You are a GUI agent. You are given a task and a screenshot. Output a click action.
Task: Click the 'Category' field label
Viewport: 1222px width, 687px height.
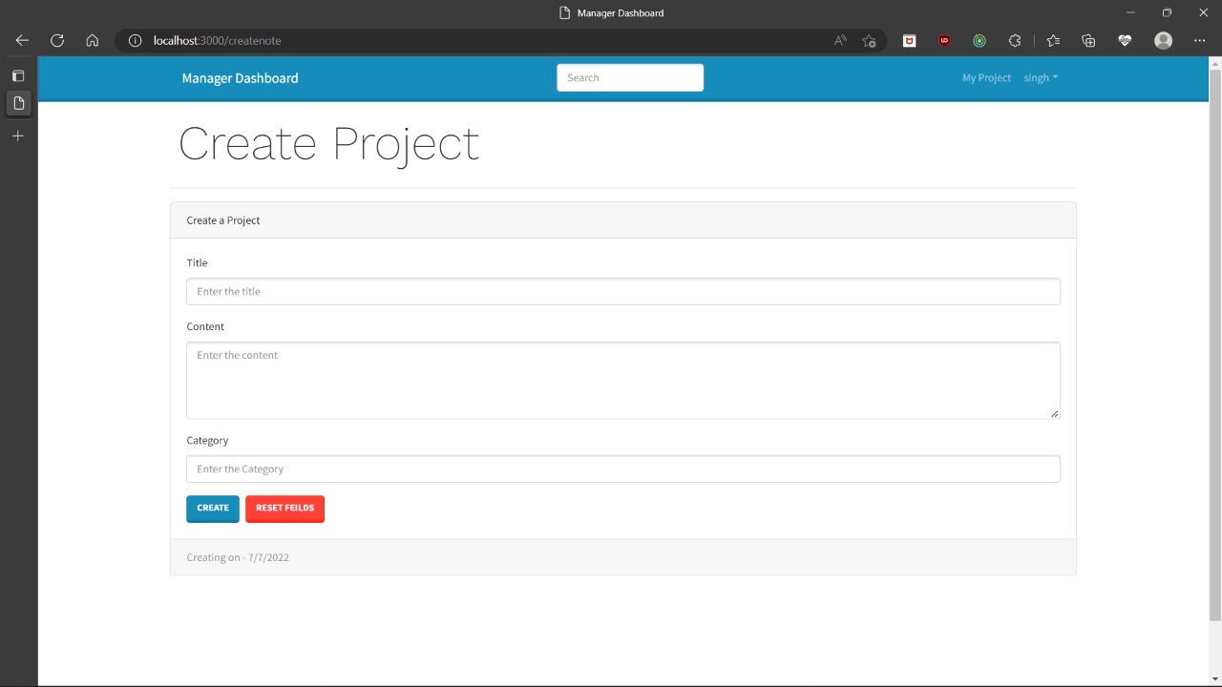207,441
